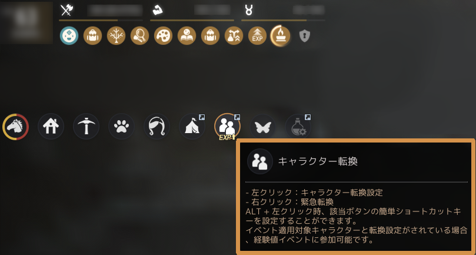Select the pickaxe worker icon

click(x=86, y=127)
